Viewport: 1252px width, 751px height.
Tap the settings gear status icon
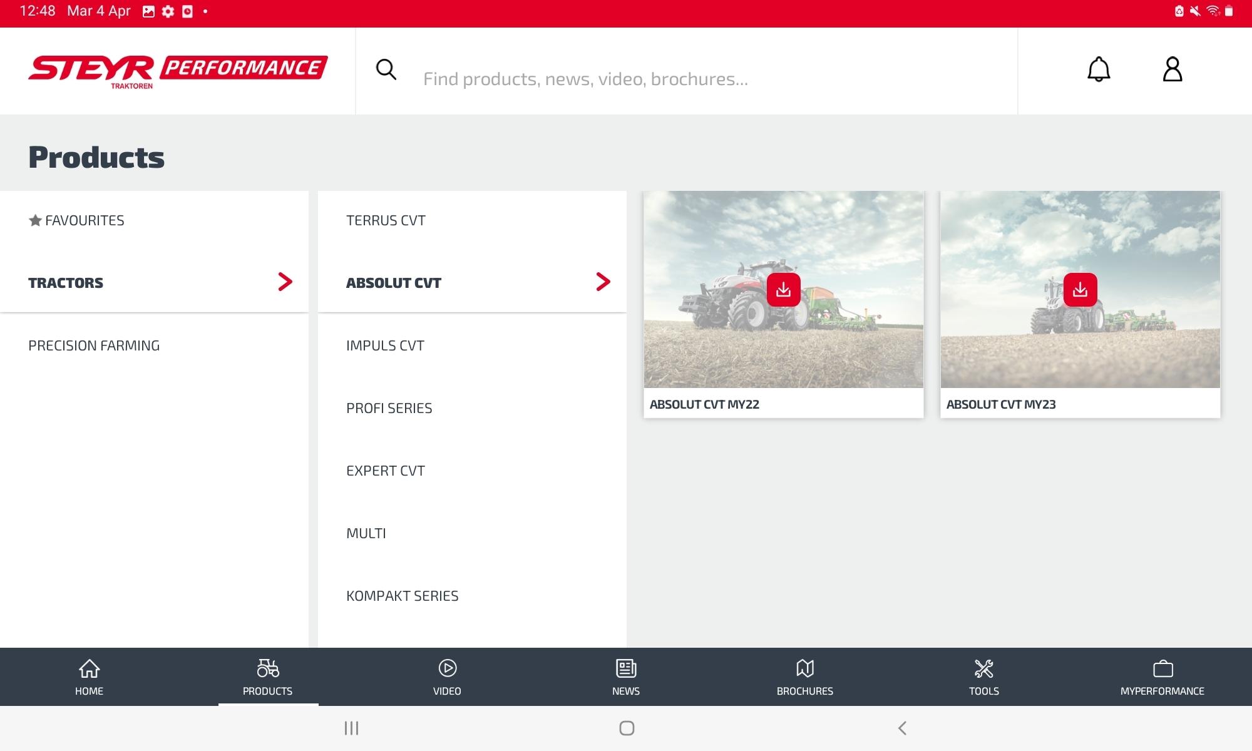click(x=168, y=11)
